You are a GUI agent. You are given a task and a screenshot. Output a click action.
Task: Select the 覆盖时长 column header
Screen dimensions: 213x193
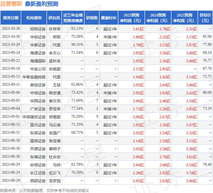click(109, 18)
